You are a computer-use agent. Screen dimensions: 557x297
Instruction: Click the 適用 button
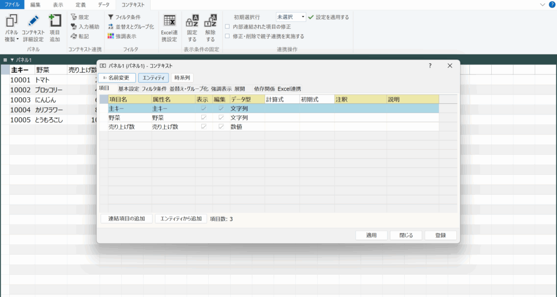pyautogui.click(x=372, y=235)
